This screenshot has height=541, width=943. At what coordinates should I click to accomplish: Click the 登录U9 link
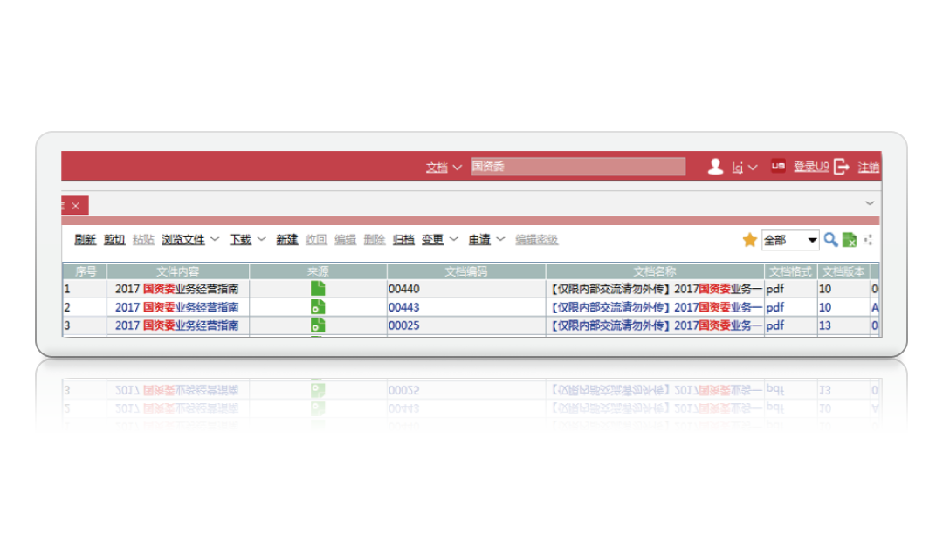tap(811, 167)
